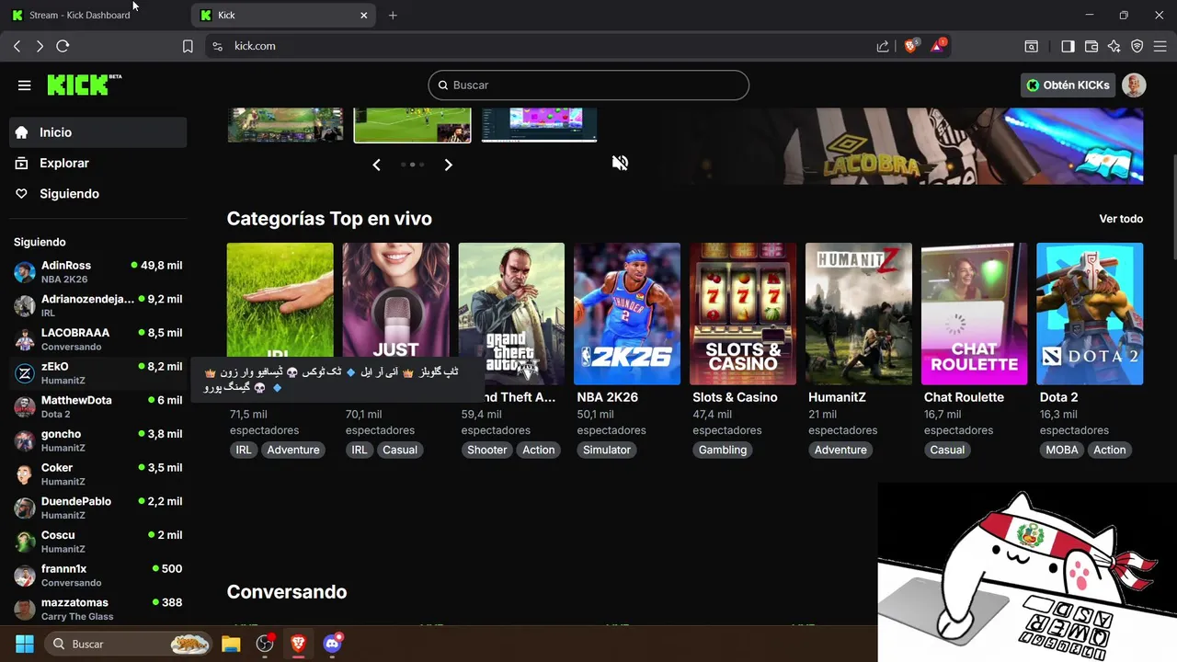
Task: Open AdinRoss channel in sidebar
Action: pyautogui.click(x=98, y=271)
